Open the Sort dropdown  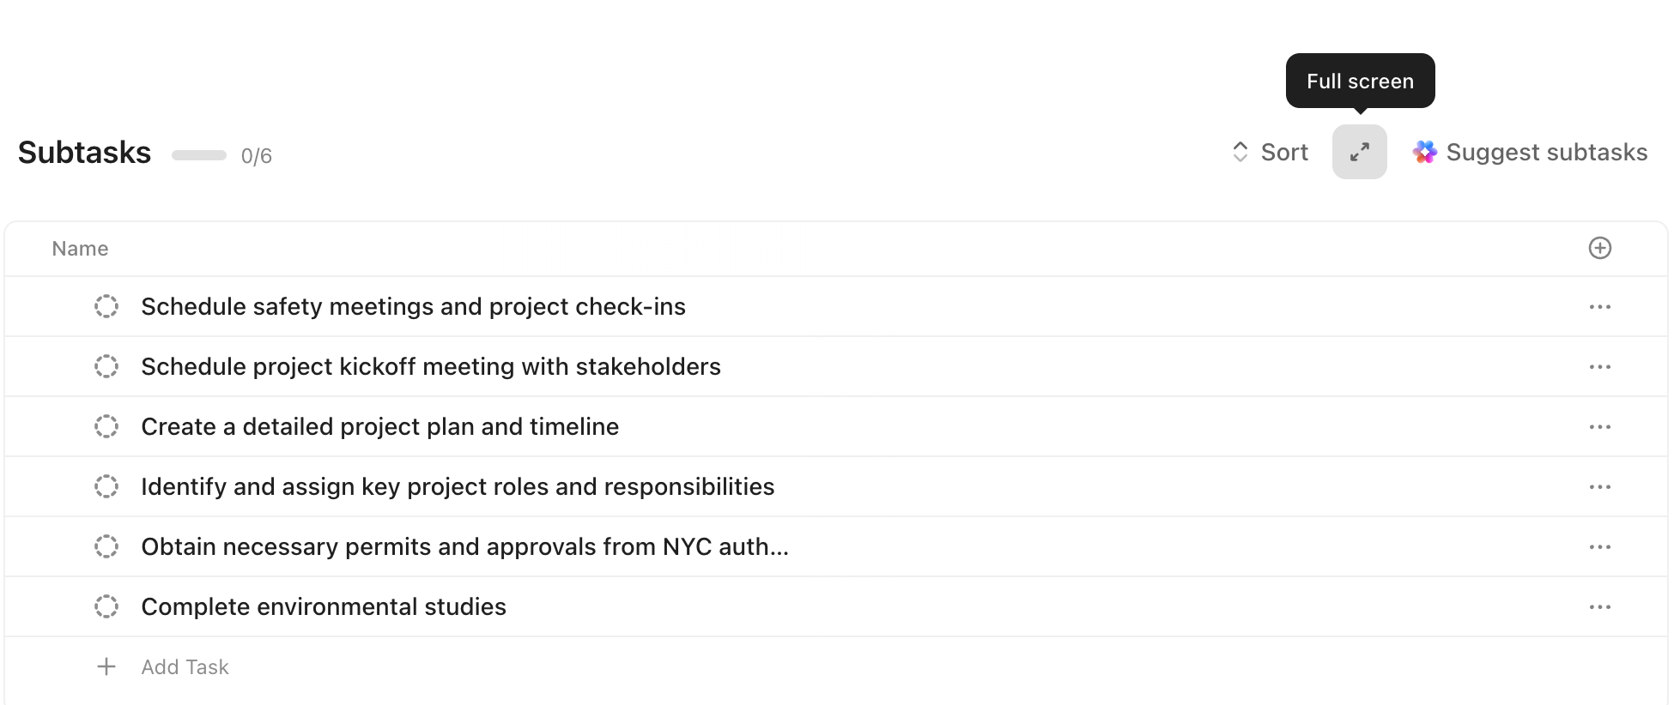(1283, 151)
